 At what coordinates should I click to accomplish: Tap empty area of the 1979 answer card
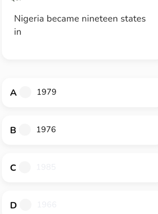click(107, 92)
